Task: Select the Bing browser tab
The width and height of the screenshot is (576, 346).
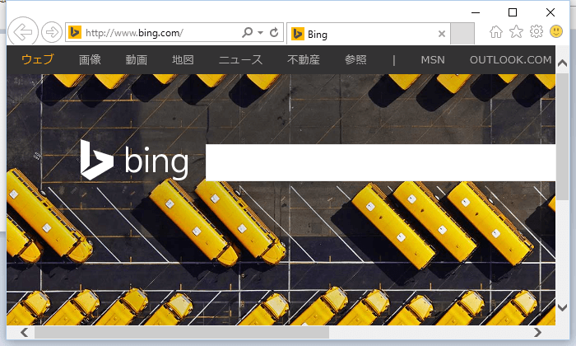Action: pos(369,34)
